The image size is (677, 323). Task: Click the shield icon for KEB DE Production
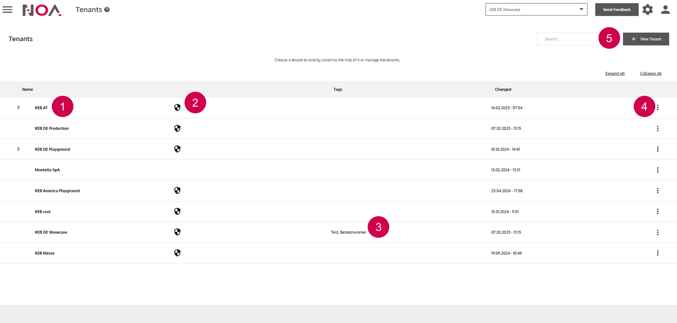(x=177, y=129)
